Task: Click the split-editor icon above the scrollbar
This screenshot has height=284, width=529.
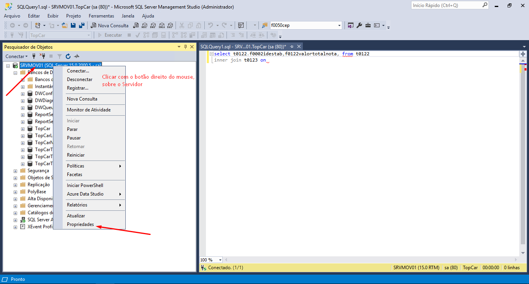Action: pos(523,54)
